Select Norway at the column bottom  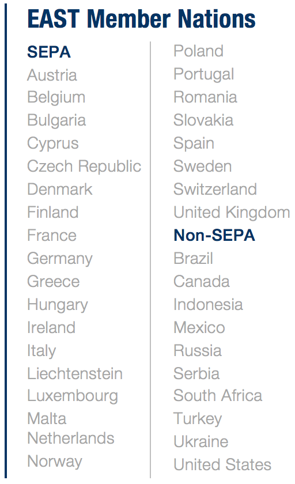click(55, 462)
